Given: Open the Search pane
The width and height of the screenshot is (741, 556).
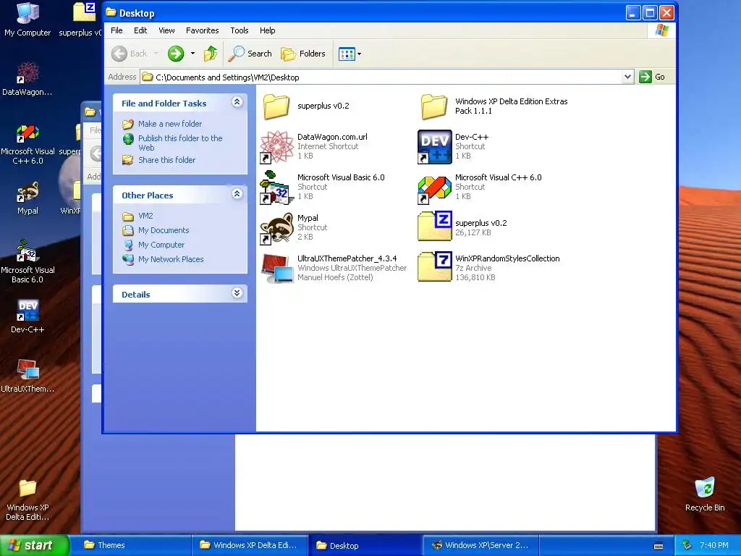Looking at the screenshot, I should [250, 54].
